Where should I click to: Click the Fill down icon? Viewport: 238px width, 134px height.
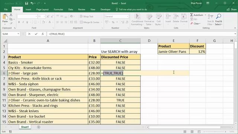[192, 19]
